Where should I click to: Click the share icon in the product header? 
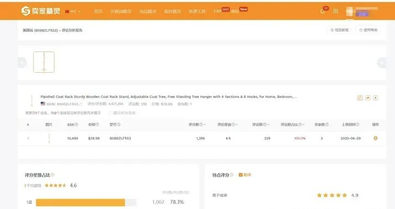[368, 98]
